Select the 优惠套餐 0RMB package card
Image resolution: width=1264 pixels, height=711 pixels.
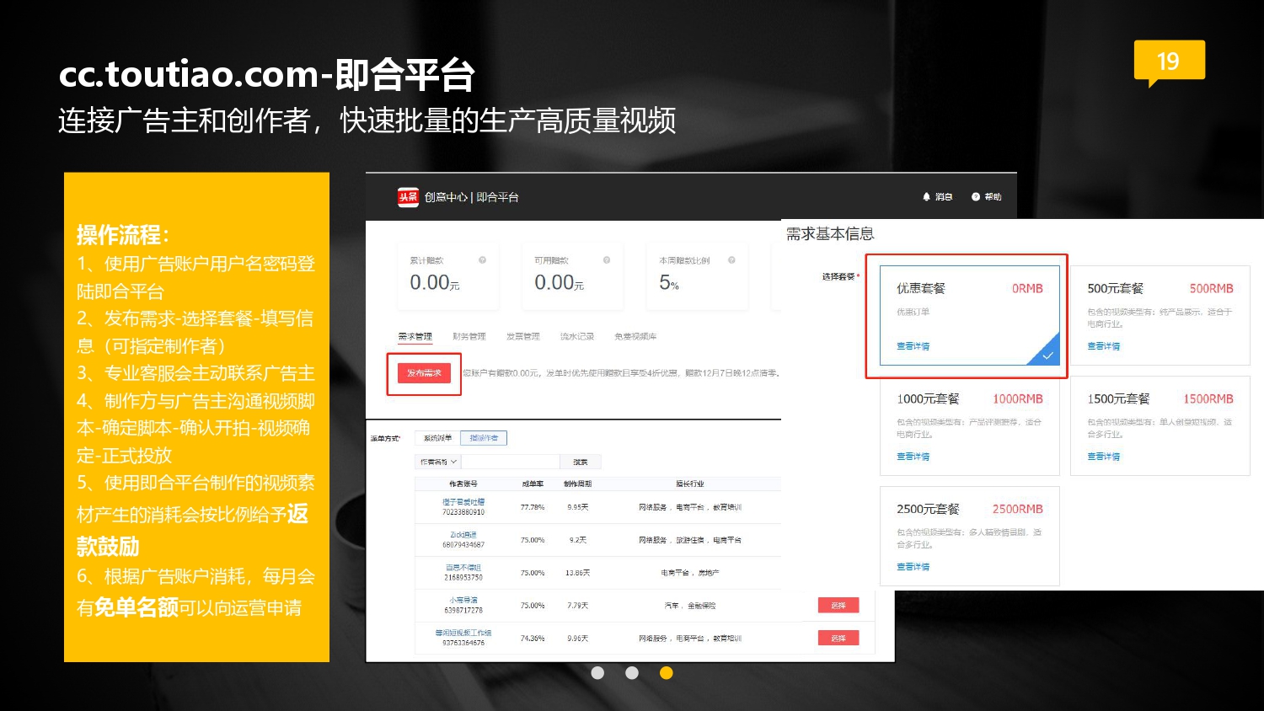969,316
